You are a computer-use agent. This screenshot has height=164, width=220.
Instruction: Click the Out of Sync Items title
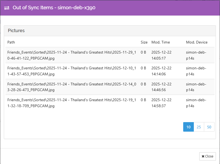pos(54,8)
